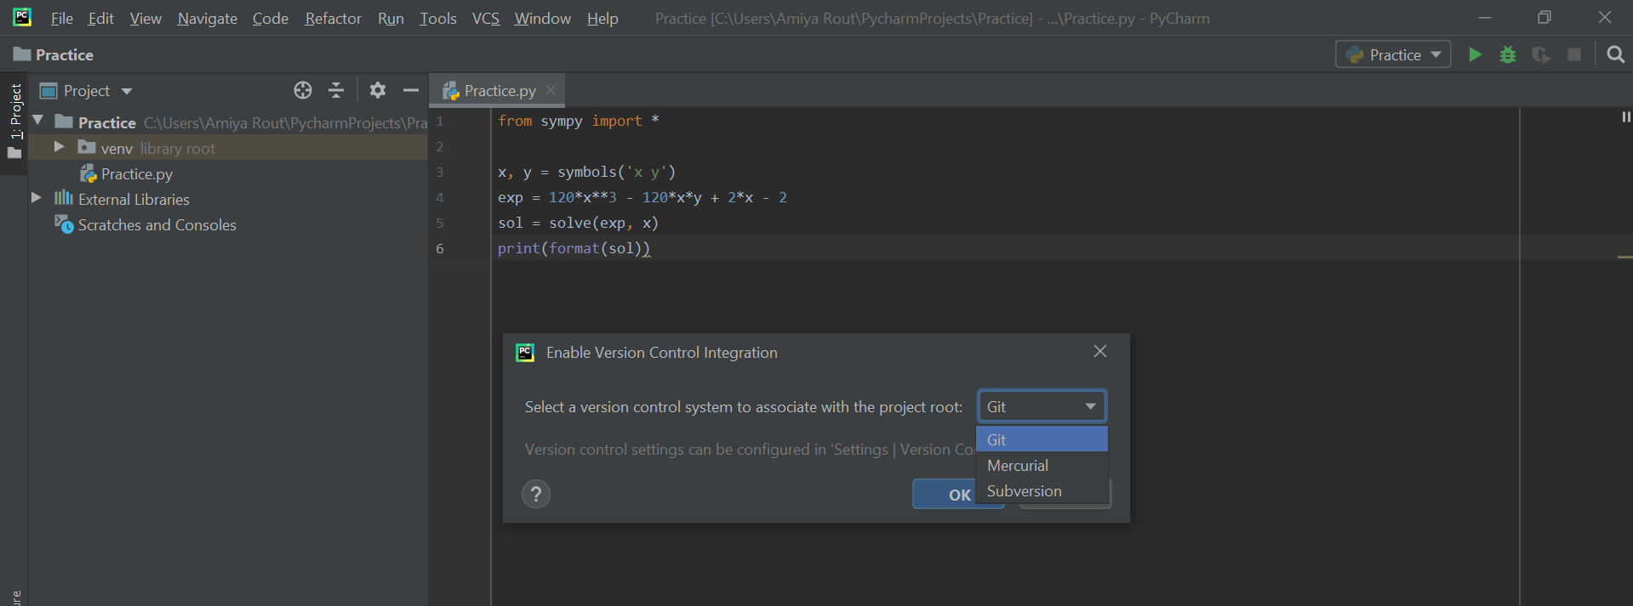Select External Libraries in project tree
Image resolution: width=1633 pixels, height=606 pixels.
pyautogui.click(x=134, y=199)
